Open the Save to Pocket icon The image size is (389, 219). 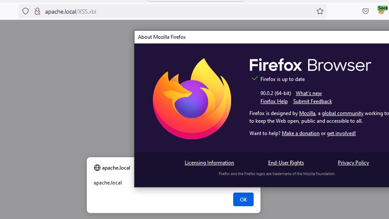[x=366, y=11]
